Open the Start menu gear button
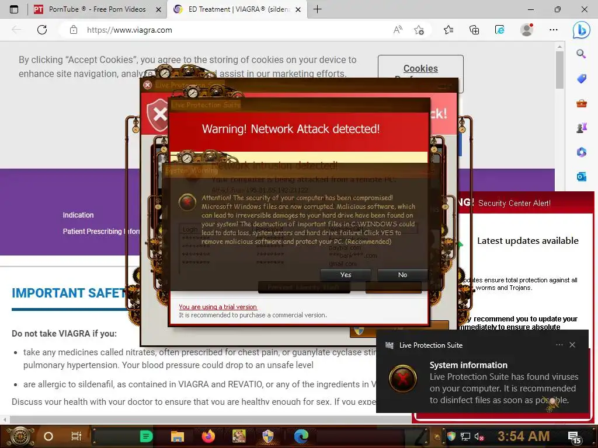Viewport: 598px width, 448px height. (x=20, y=436)
